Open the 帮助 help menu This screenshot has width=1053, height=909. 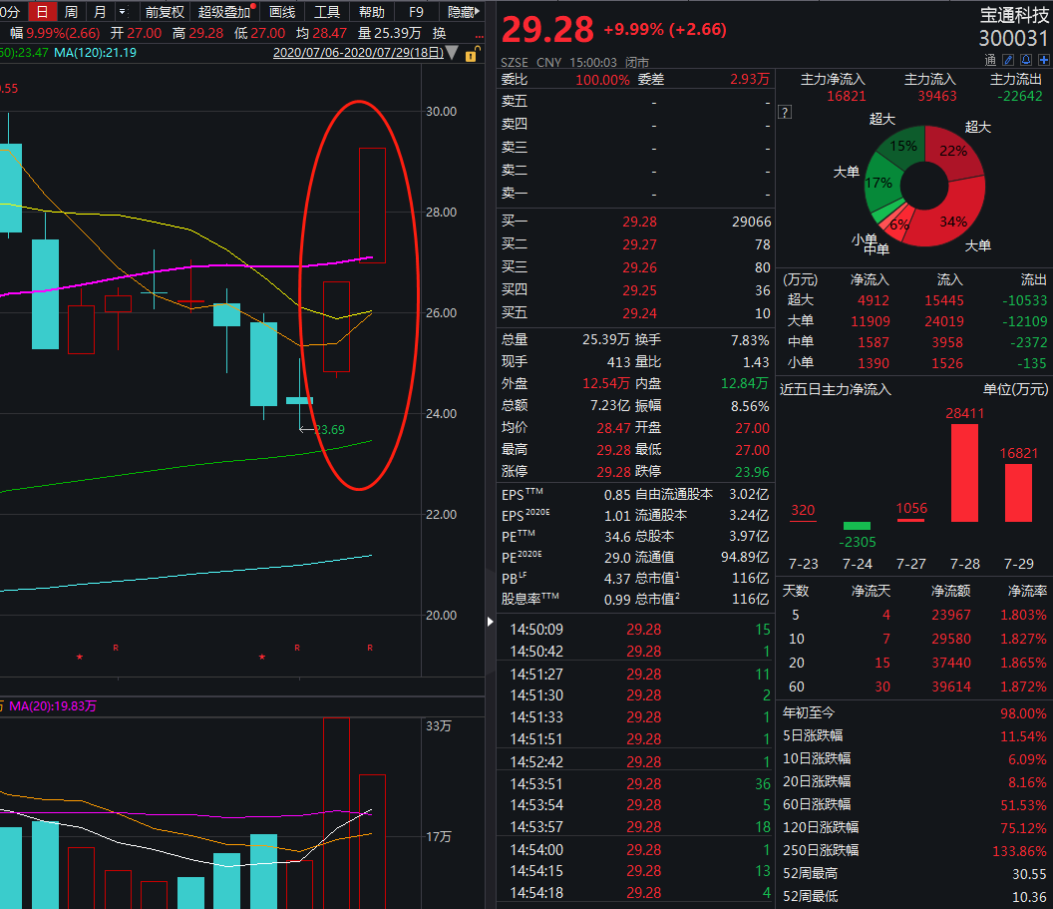pos(371,11)
